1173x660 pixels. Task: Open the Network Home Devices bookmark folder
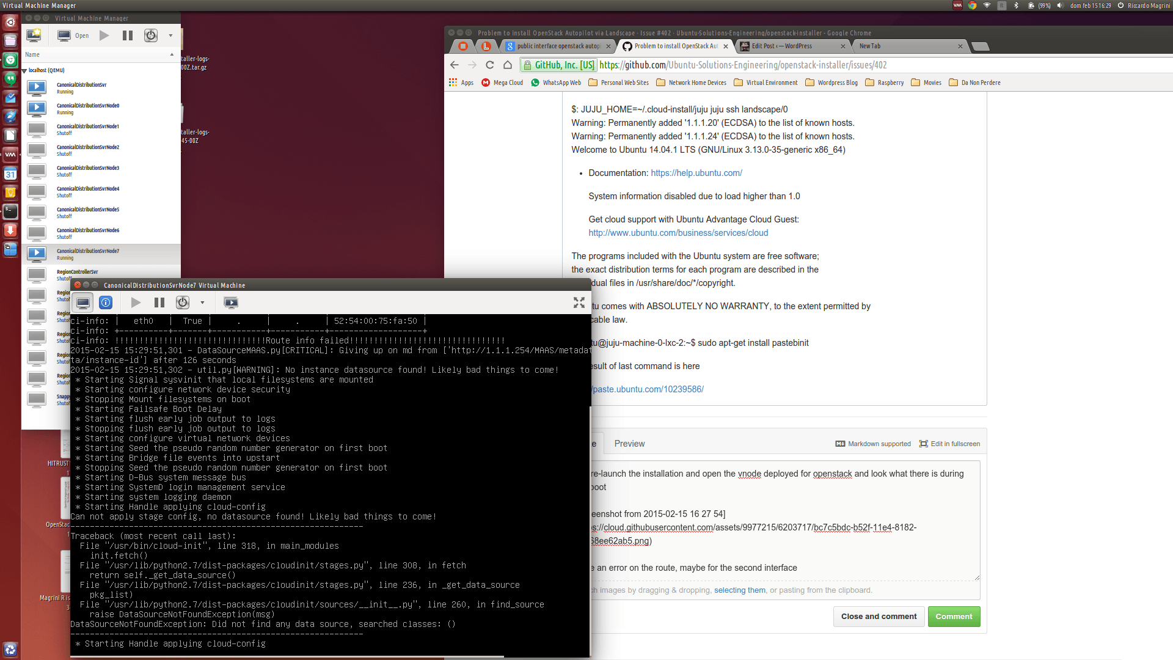pyautogui.click(x=692, y=82)
